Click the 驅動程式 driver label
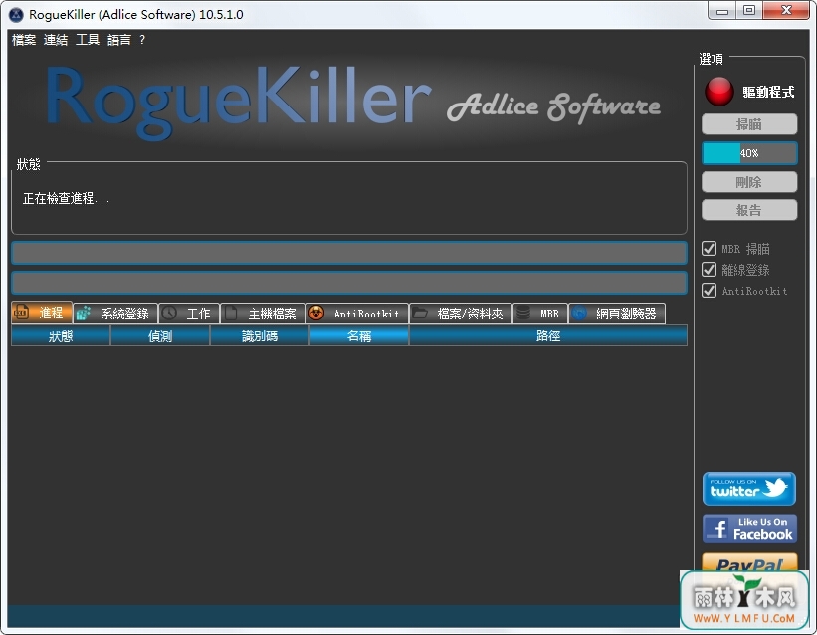 [x=768, y=92]
